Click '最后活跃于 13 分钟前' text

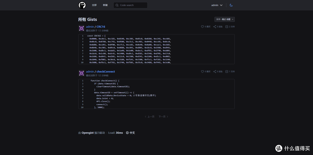pos(97,31)
